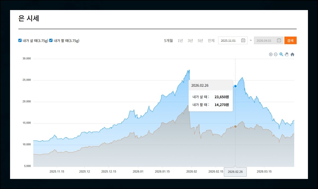Edit the start date field 2025.11.01

coord(233,40)
